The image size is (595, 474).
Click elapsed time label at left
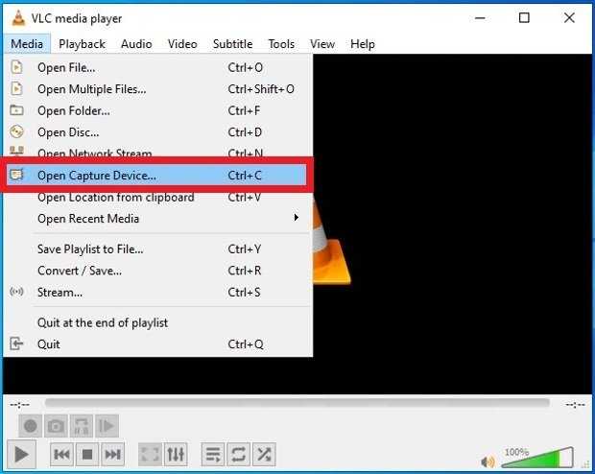[x=20, y=405]
